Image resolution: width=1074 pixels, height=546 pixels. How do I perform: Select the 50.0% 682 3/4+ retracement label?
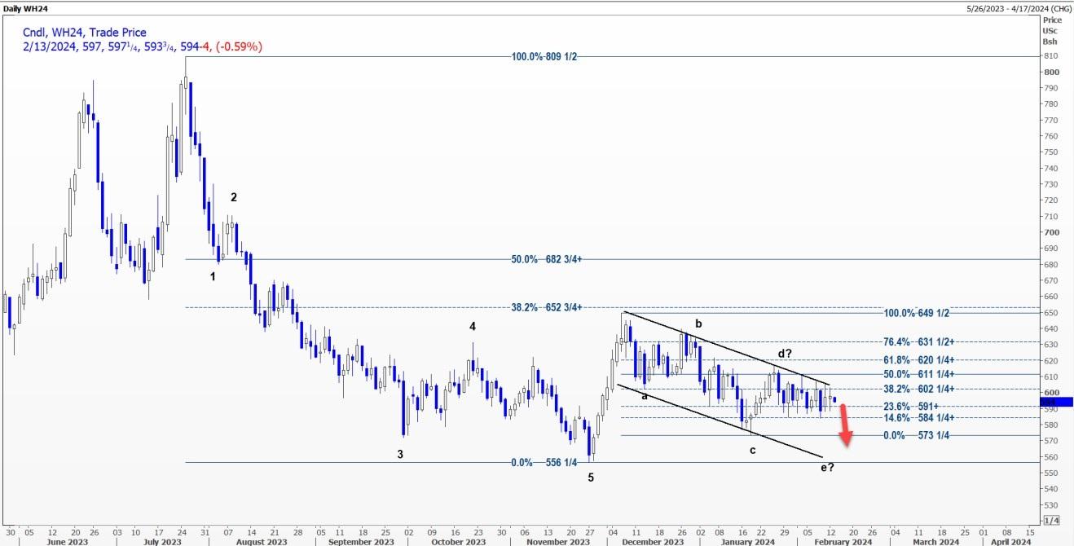click(x=548, y=259)
